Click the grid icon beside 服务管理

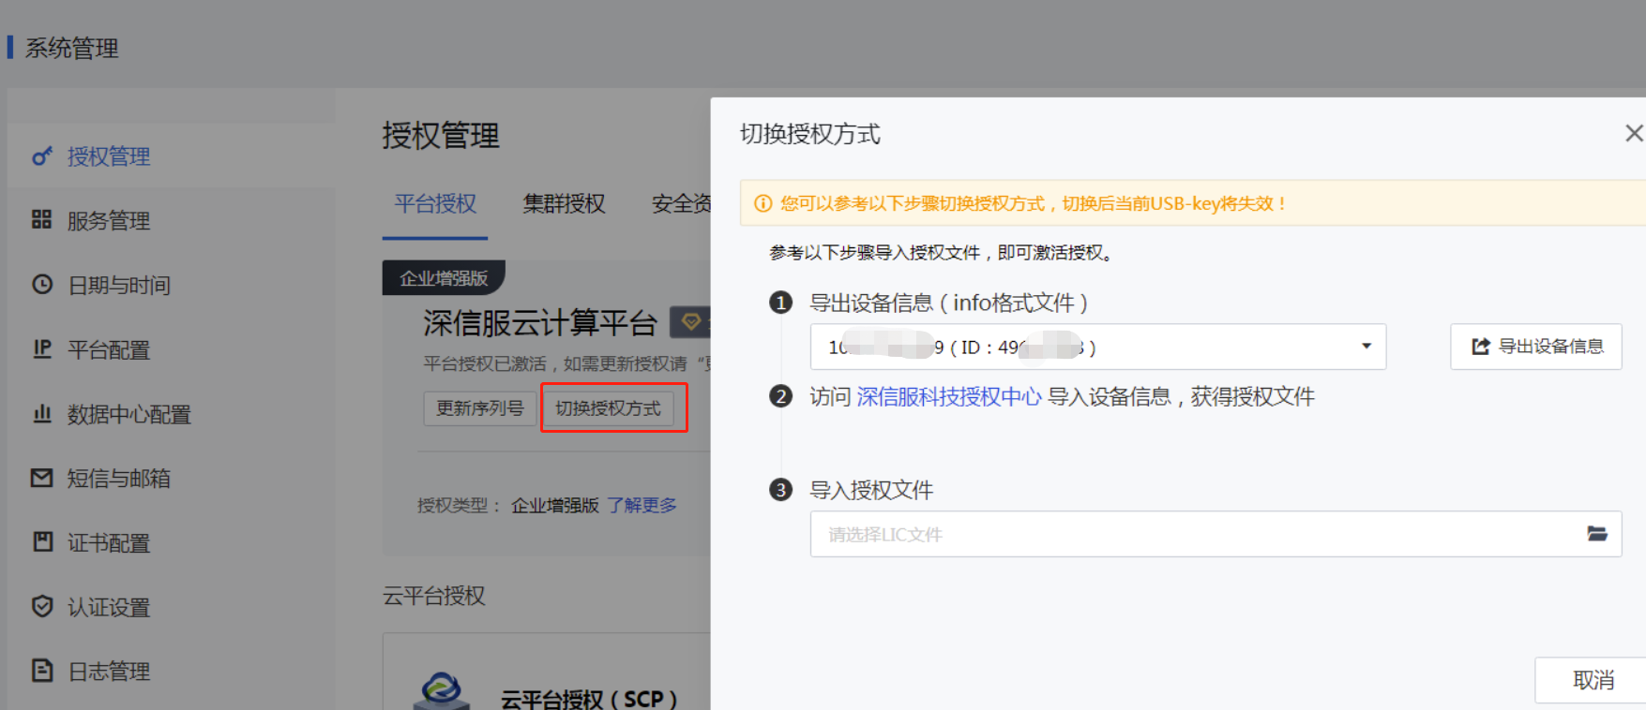point(41,220)
